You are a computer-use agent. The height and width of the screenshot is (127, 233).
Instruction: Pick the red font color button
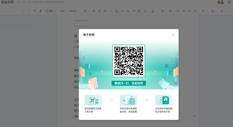pyautogui.click(x=153, y=11)
